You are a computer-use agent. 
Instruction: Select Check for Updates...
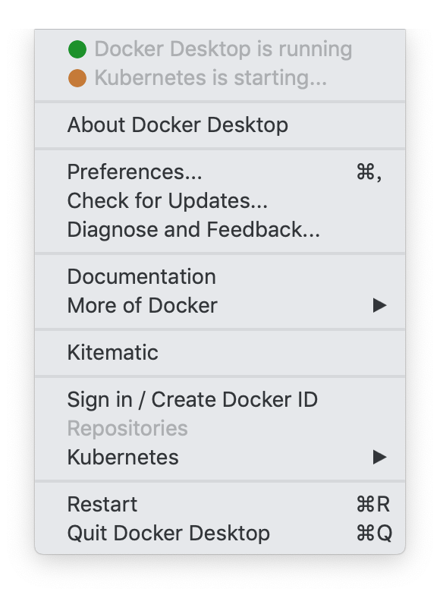pyautogui.click(x=220, y=200)
